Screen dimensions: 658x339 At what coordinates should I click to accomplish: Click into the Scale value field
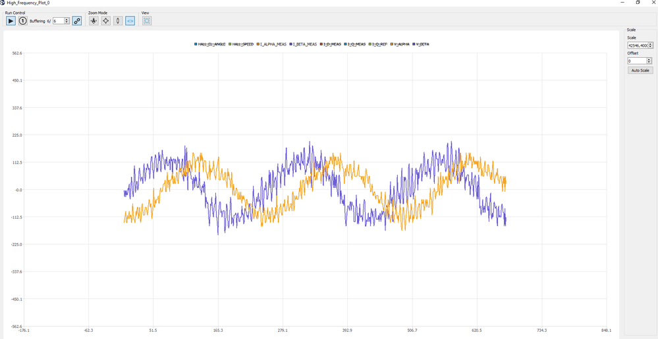638,45
